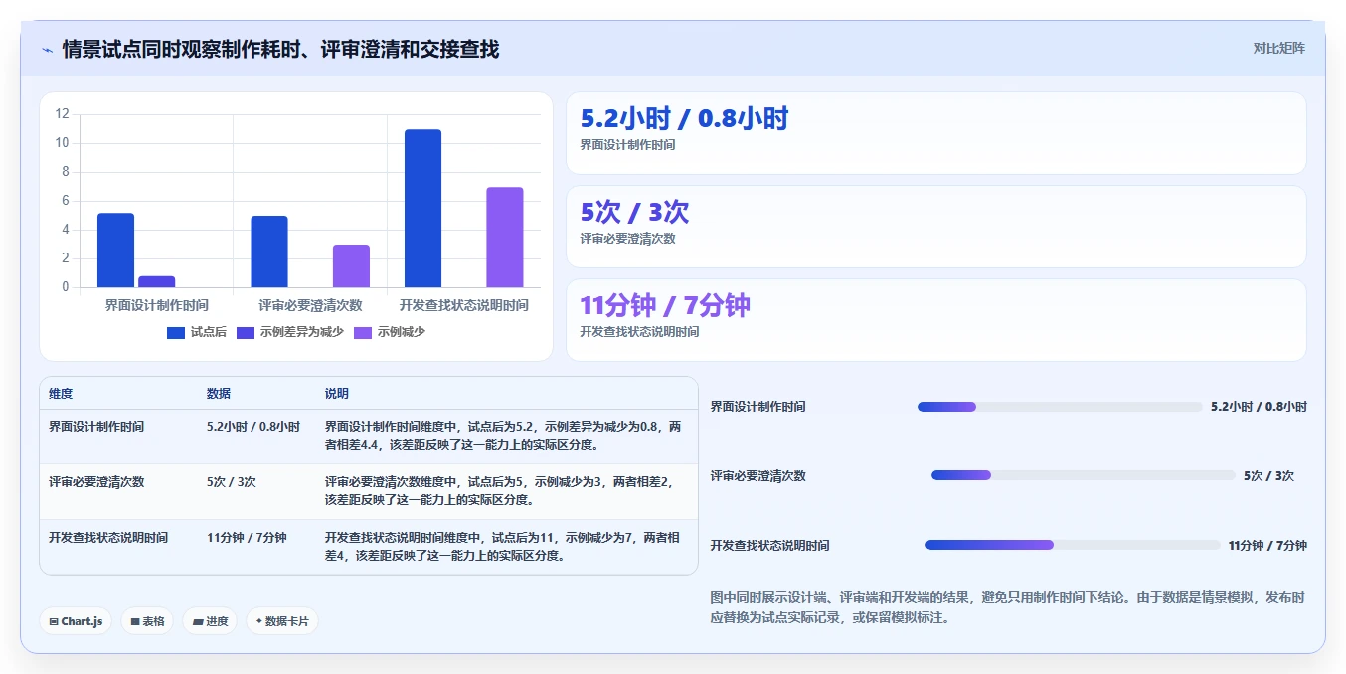Click the lightning icon beside the dashboard title

pyautogui.click(x=47, y=50)
